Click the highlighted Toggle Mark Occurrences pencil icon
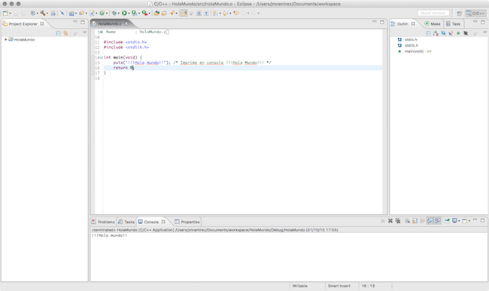Viewport: 489px width, 291px height. [184, 13]
